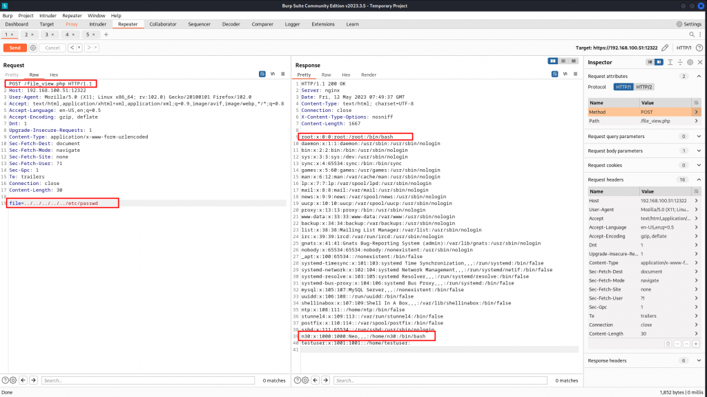Focus the Response search field
Image resolution: width=707 pixels, height=397 pixels.
coord(440,380)
